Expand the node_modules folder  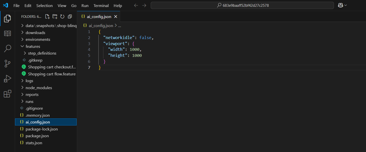39,88
